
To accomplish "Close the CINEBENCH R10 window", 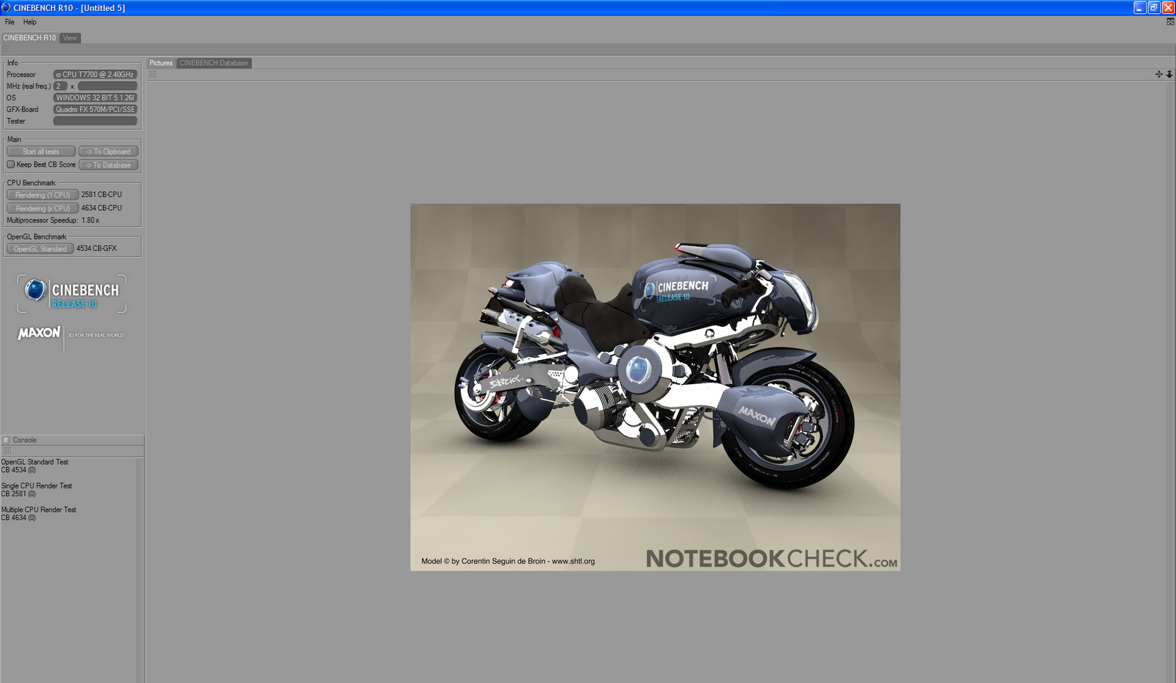I will pos(1168,7).
